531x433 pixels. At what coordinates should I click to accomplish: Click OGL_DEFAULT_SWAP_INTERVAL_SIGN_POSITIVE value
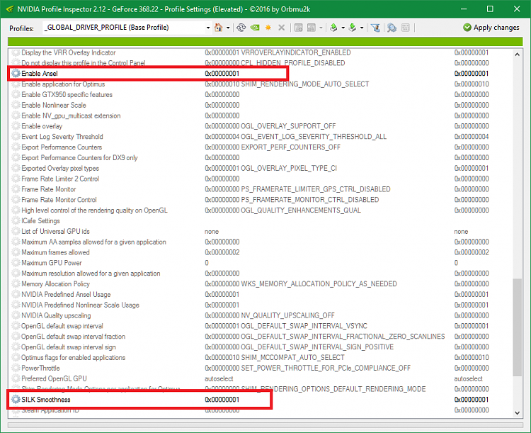click(317, 347)
